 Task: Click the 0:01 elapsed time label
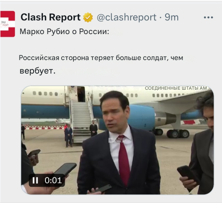pos(53,180)
